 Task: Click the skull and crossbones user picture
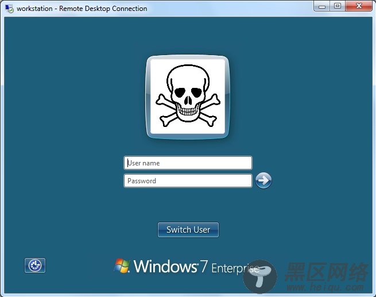pyautogui.click(x=188, y=97)
